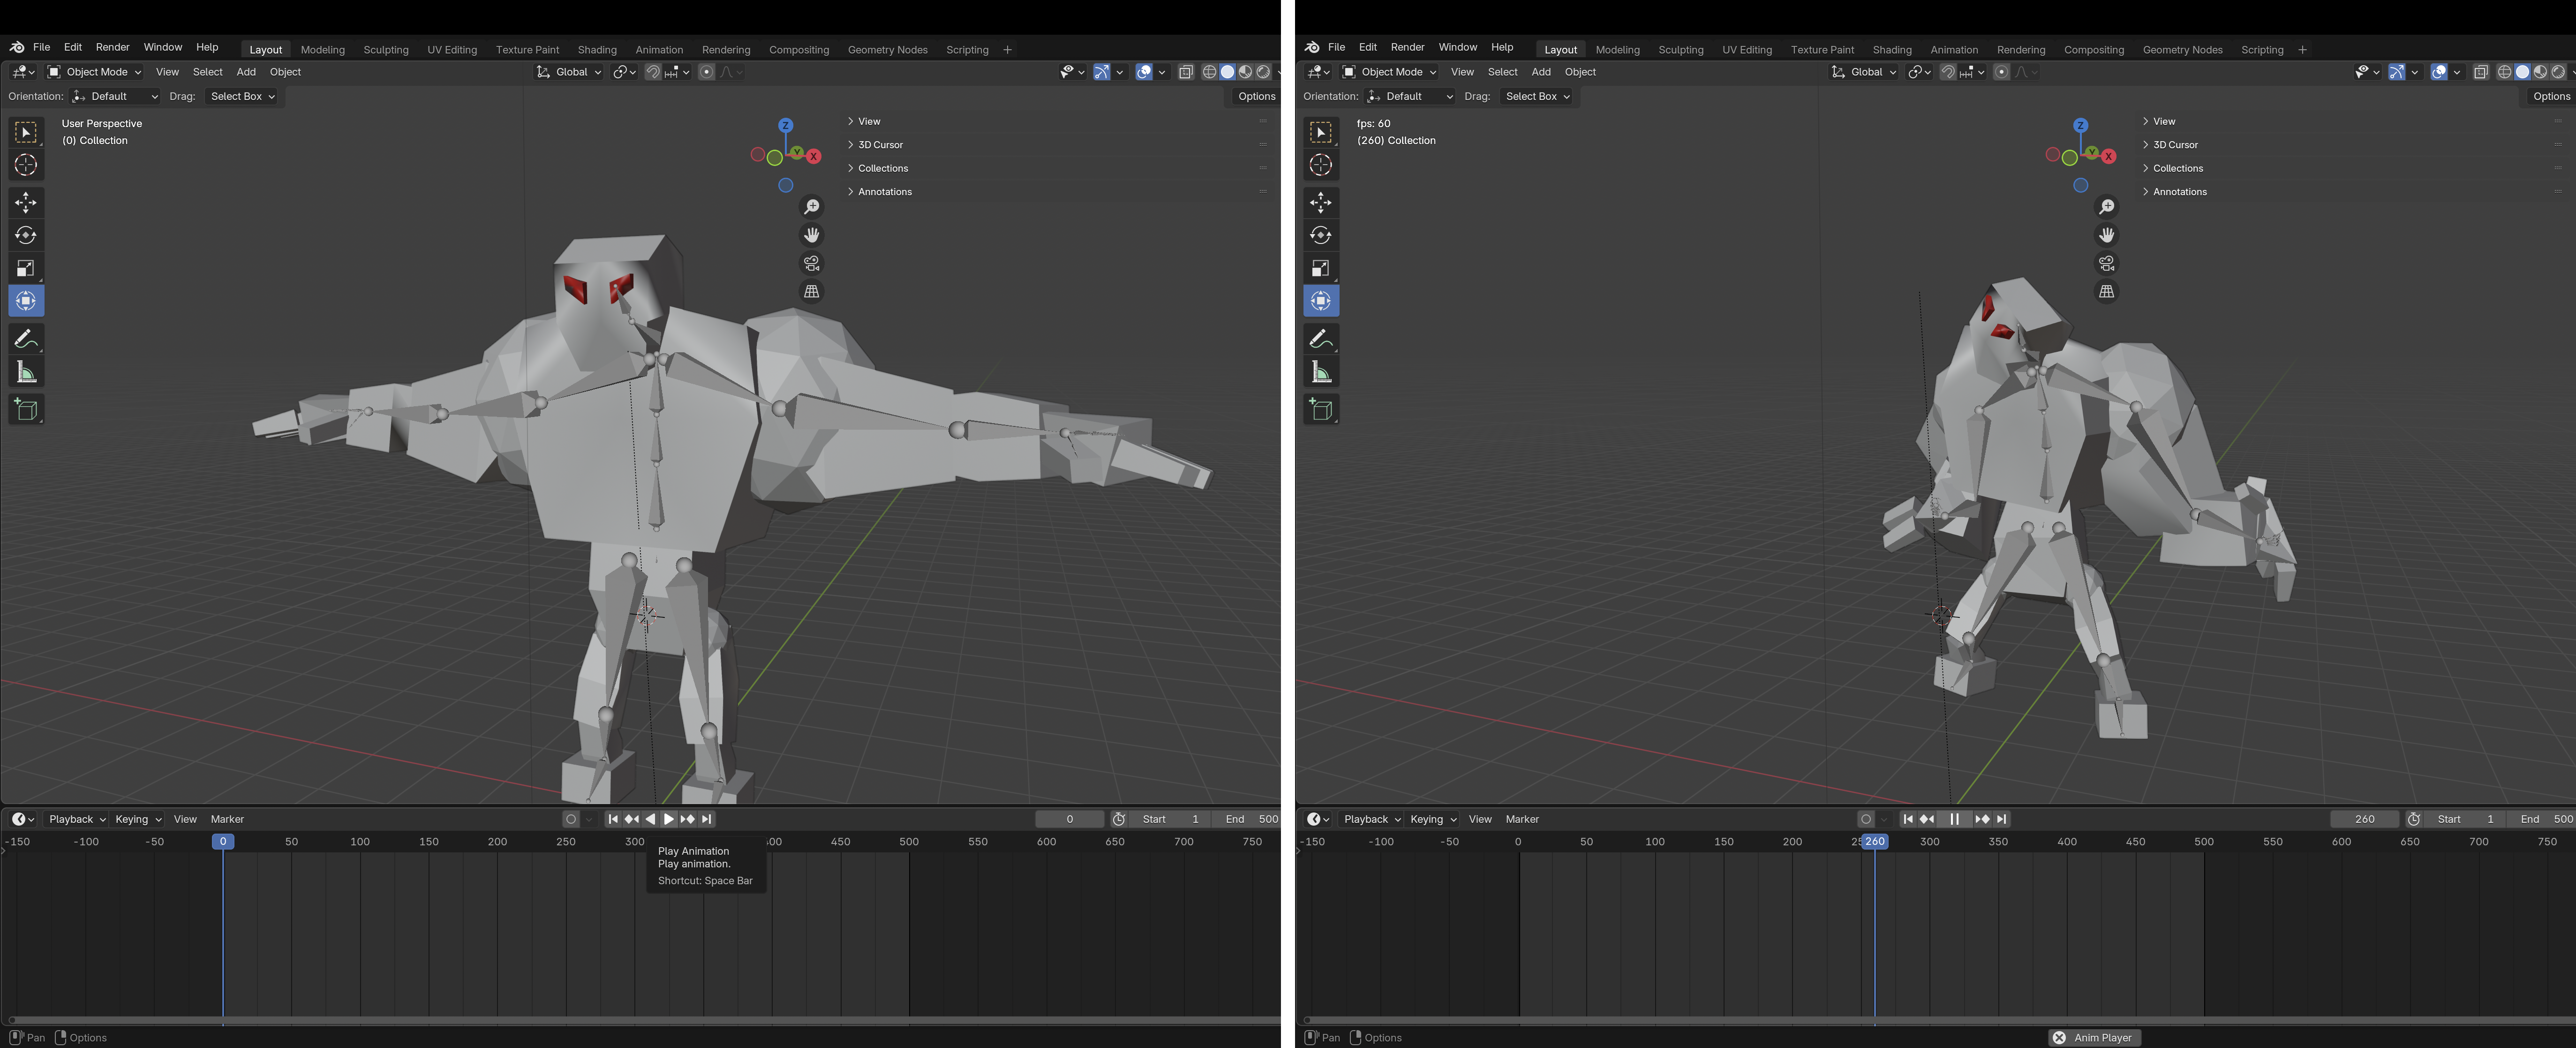Click Blender logo in left window
Viewport: 2576px width, 1048px height.
point(17,47)
